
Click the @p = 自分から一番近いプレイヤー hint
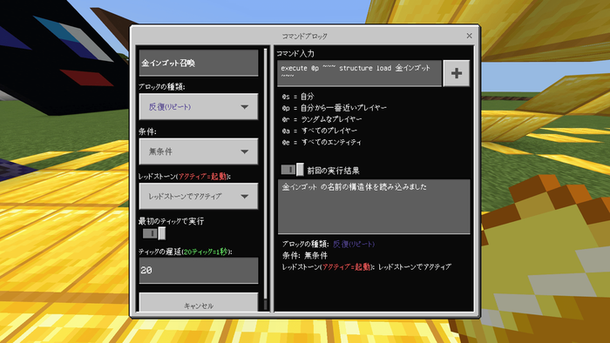[x=334, y=108]
